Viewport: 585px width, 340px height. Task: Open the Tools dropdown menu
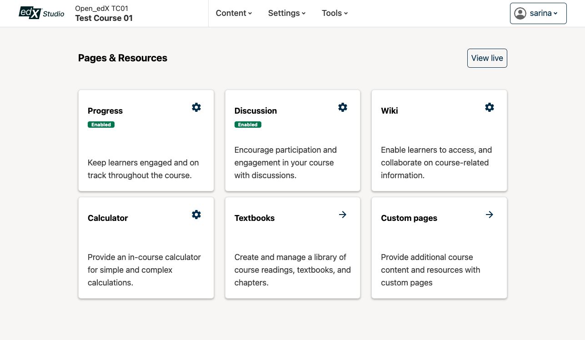(x=335, y=13)
